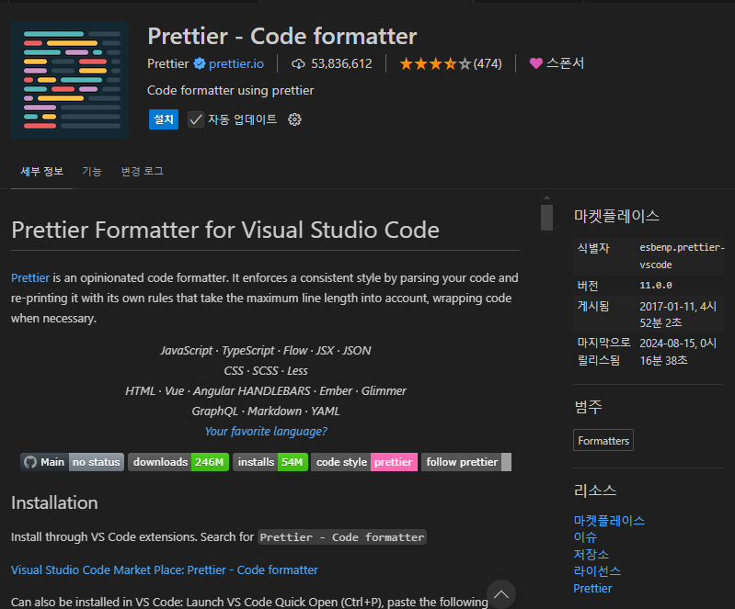Click the 'Prettier - Code formatter' inline code

342,537
